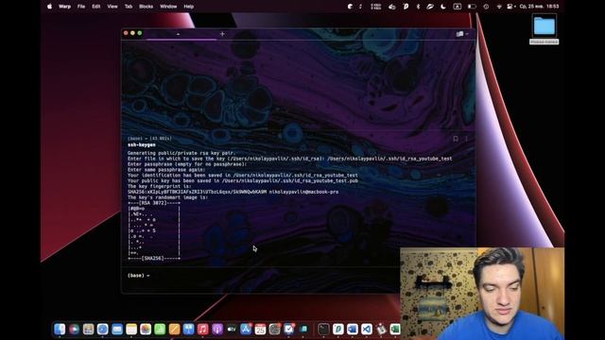605x340 pixels.
Task: Select the '[SHA256]' randomart footer
Action: (153, 258)
